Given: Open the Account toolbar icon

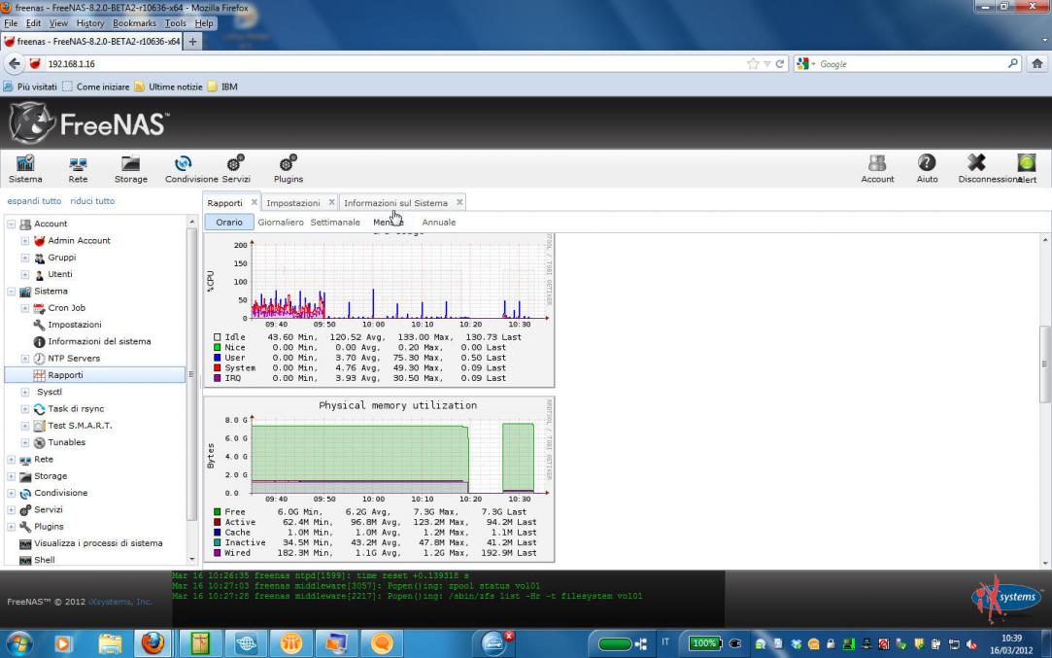Looking at the screenshot, I should click(x=877, y=168).
